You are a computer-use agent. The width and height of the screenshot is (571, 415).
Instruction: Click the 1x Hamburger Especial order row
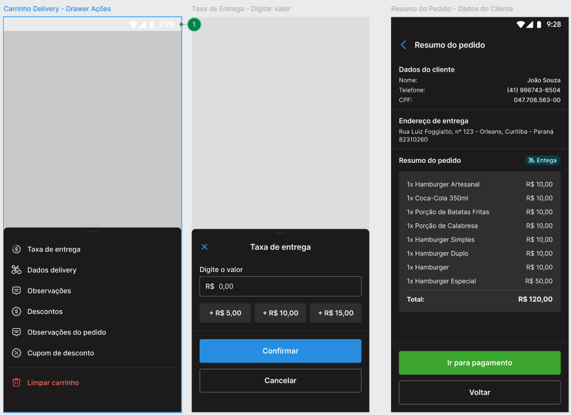[480, 281]
